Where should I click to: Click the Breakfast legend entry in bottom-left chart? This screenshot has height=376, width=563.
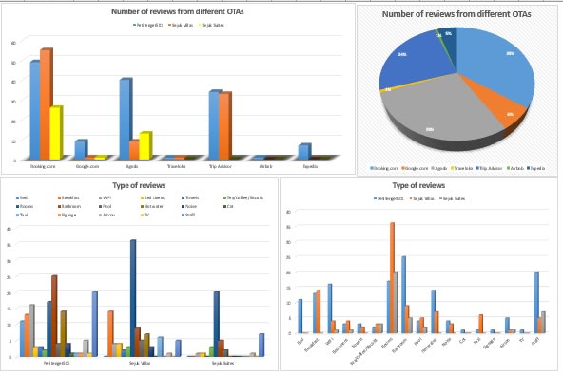[68, 197]
